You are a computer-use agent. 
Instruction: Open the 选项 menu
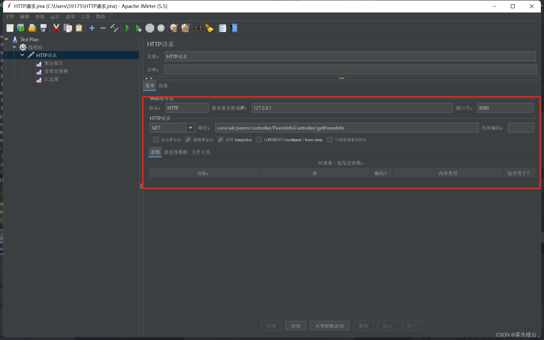(x=70, y=17)
